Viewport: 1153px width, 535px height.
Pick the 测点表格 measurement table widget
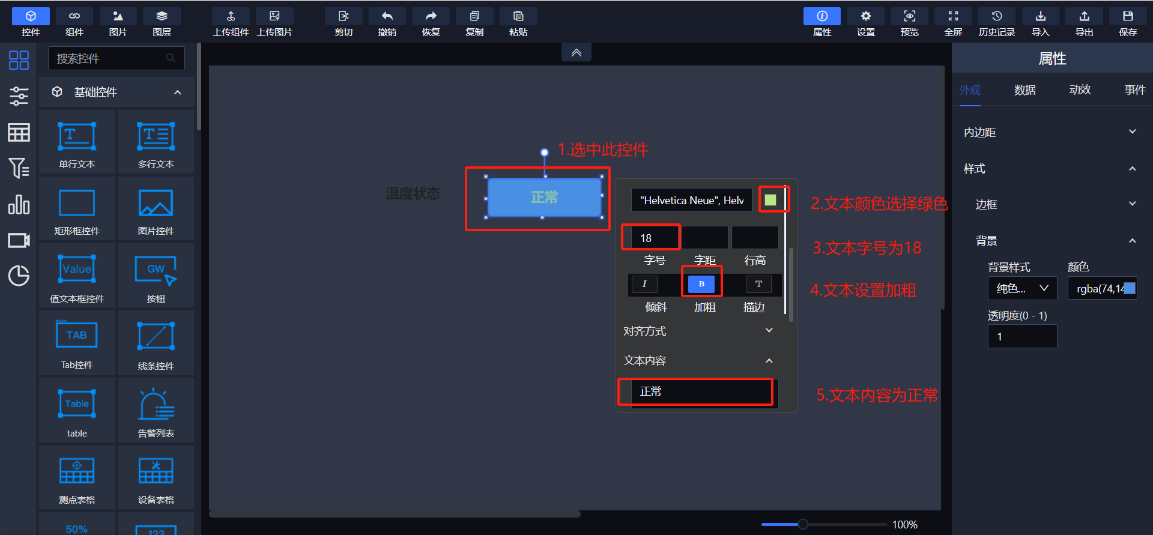pyautogui.click(x=77, y=478)
